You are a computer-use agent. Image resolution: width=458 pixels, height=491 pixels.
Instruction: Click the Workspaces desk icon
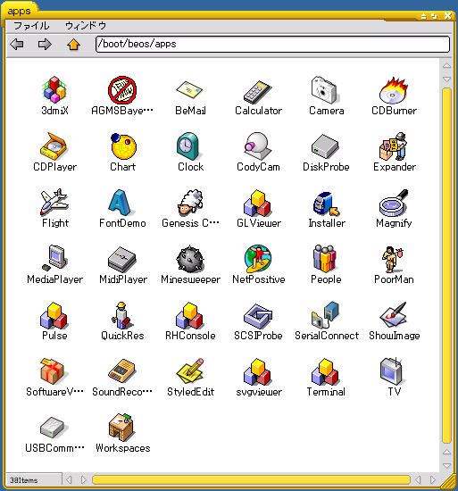(x=121, y=427)
